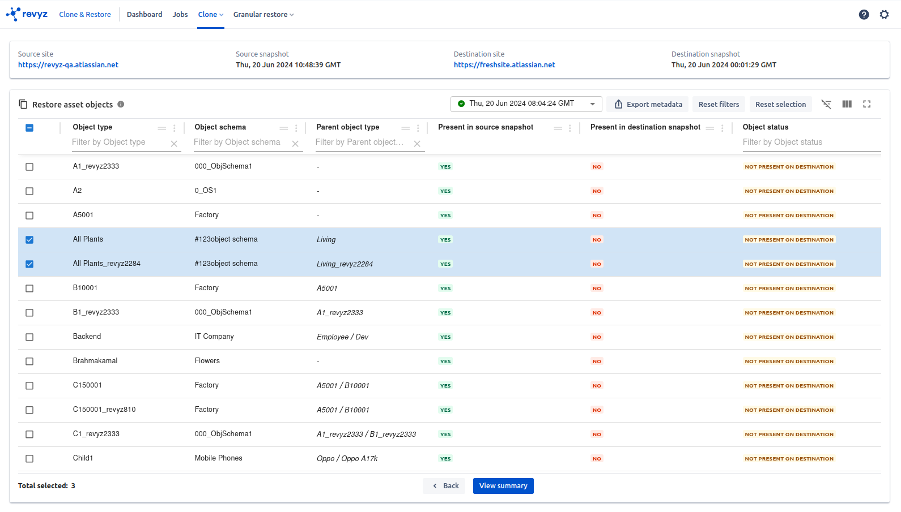Check the B10001 row checkbox
901x512 pixels.
(29, 289)
